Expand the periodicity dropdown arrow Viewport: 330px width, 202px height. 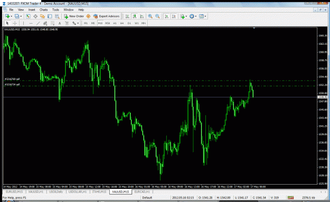[196, 16]
